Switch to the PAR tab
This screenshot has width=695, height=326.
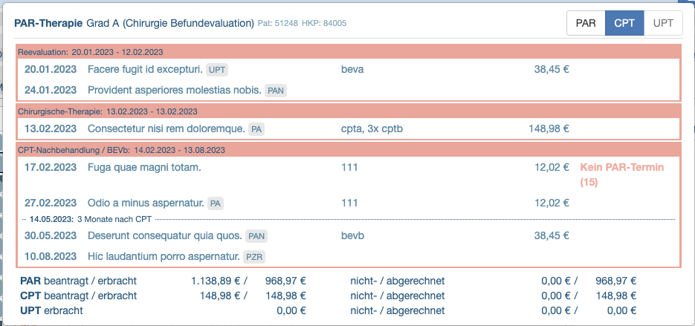coord(586,23)
